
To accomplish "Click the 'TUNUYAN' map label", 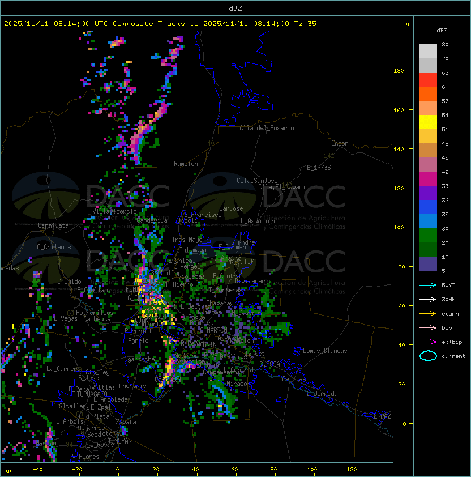I will tap(120, 441).
